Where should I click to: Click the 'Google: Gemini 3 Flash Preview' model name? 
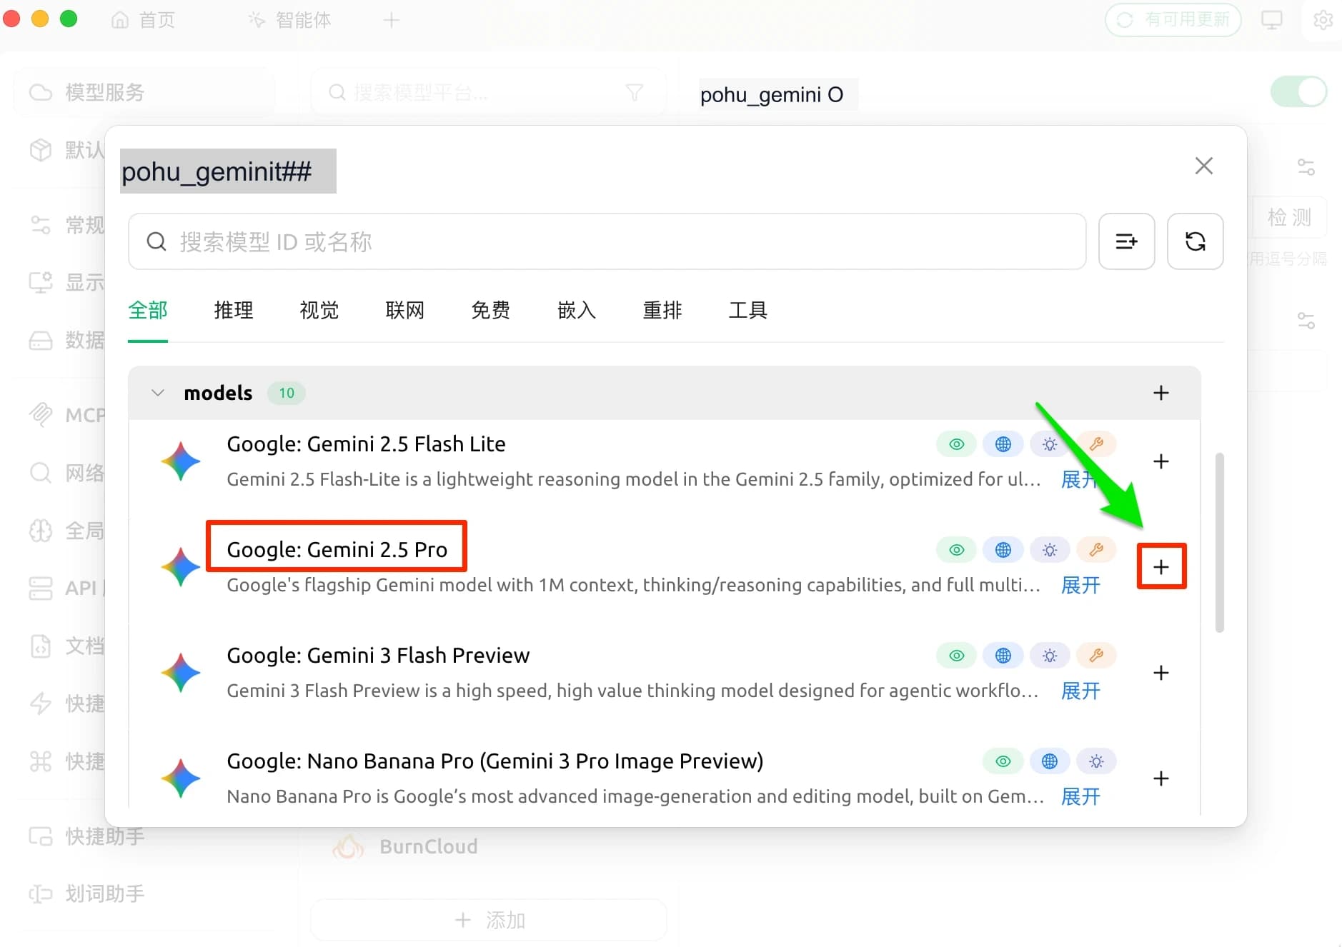coord(378,656)
